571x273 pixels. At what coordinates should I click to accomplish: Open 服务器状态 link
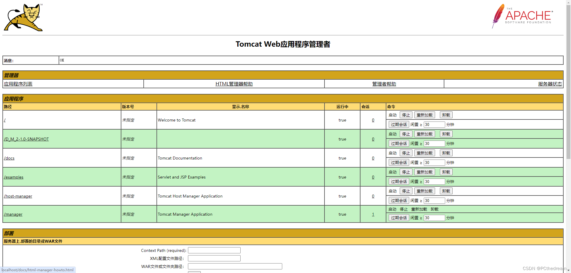point(550,84)
